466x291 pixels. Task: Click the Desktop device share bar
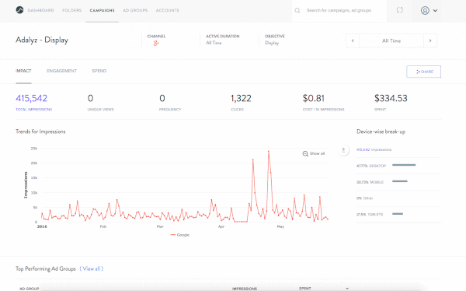click(404, 165)
